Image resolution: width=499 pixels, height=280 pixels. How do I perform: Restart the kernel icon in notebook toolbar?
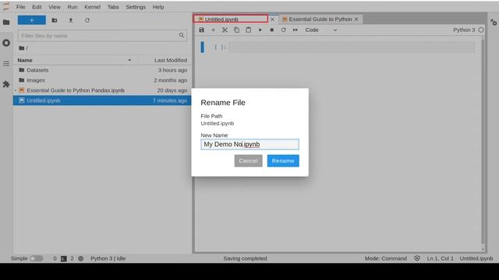(283, 30)
